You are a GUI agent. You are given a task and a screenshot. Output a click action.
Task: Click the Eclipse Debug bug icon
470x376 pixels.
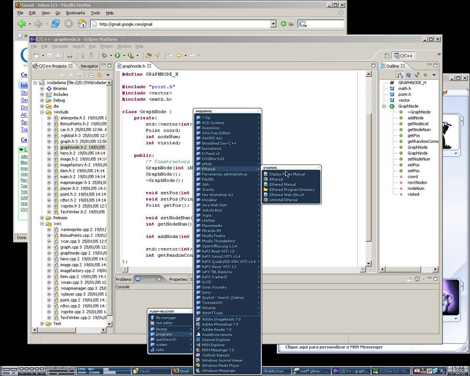[x=104, y=55]
